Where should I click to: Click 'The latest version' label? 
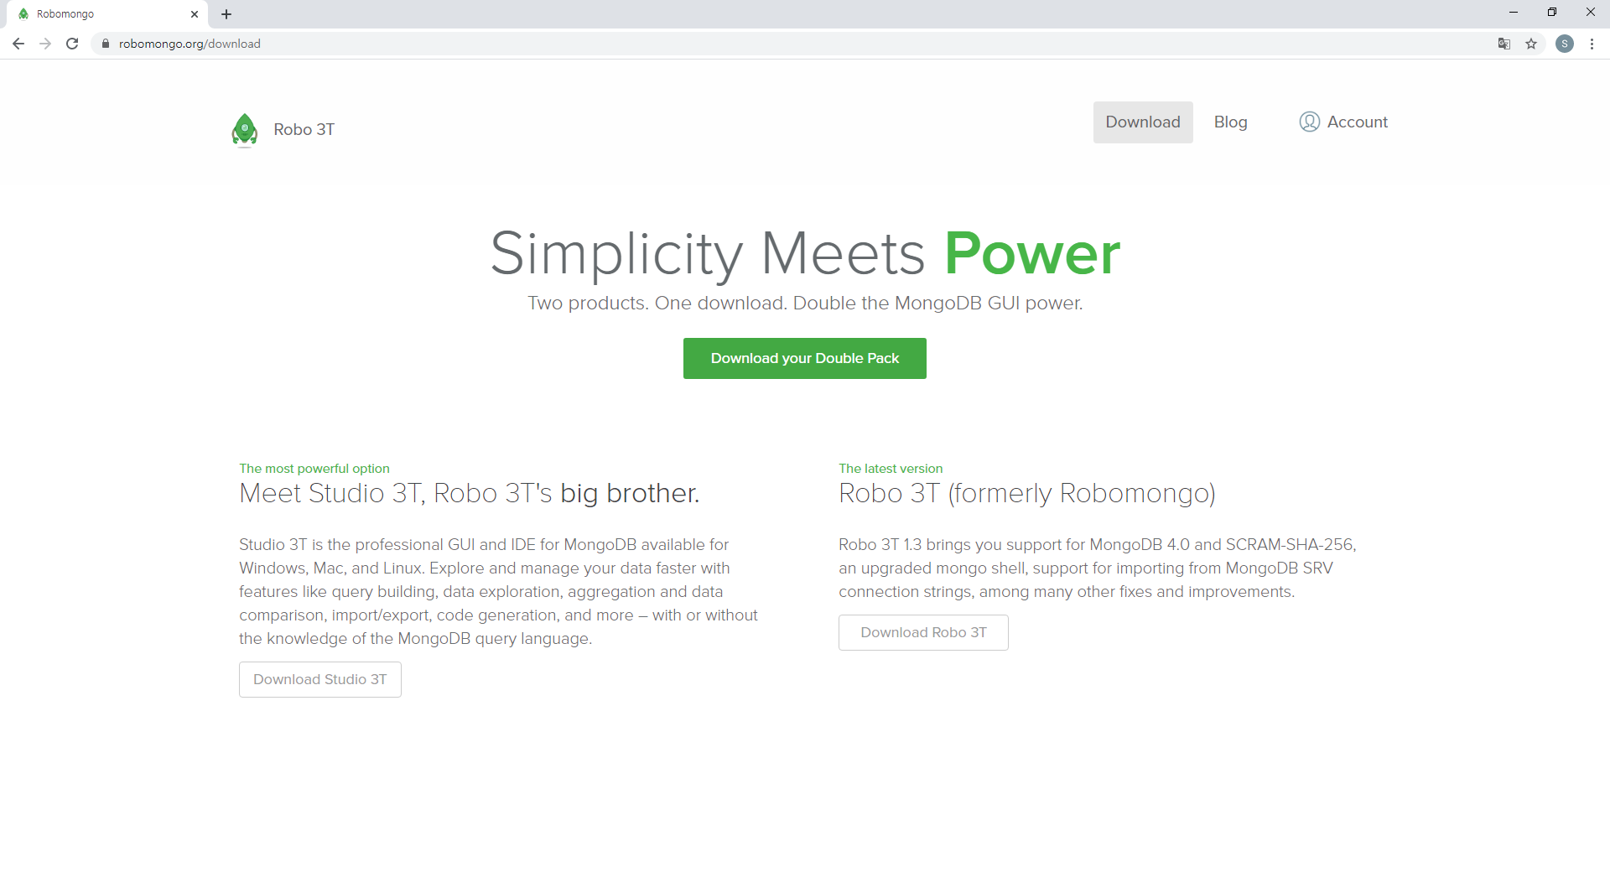891,469
